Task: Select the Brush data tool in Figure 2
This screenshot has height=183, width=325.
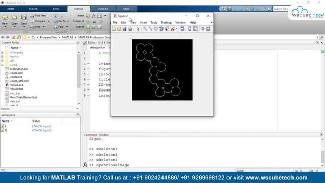Action: click(173, 29)
